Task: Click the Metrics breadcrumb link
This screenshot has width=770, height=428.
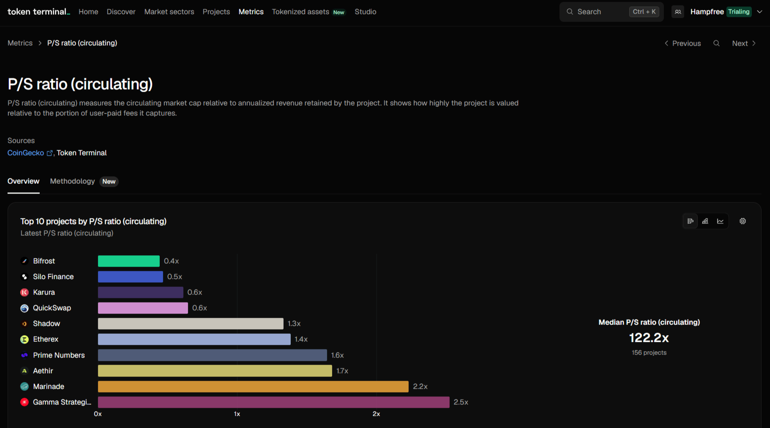Action: 20,43
